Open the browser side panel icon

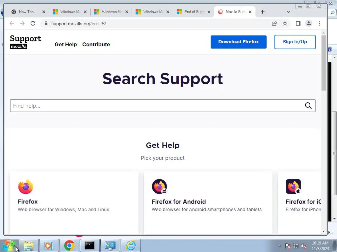click(x=298, y=23)
